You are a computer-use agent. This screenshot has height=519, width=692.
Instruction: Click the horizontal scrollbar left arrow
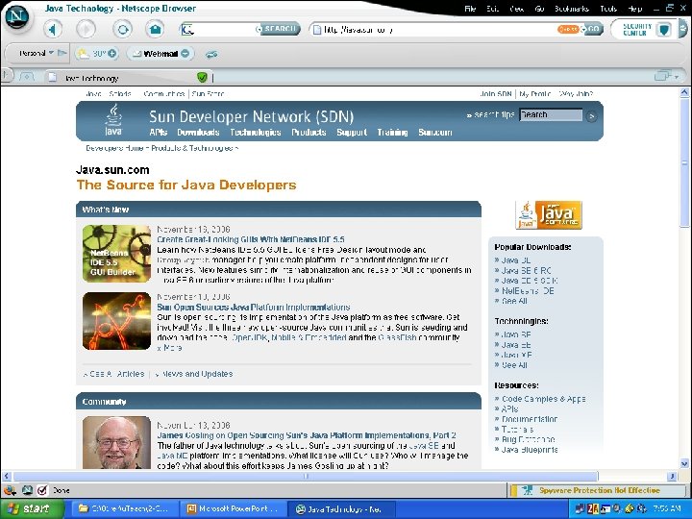point(6,476)
